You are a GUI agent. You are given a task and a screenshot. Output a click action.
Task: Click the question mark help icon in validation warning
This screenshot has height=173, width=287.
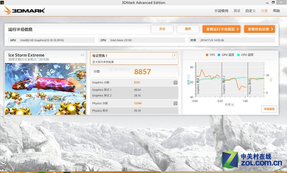[174, 56]
